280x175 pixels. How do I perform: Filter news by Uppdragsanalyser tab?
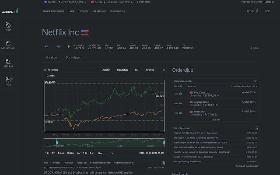pos(124,163)
